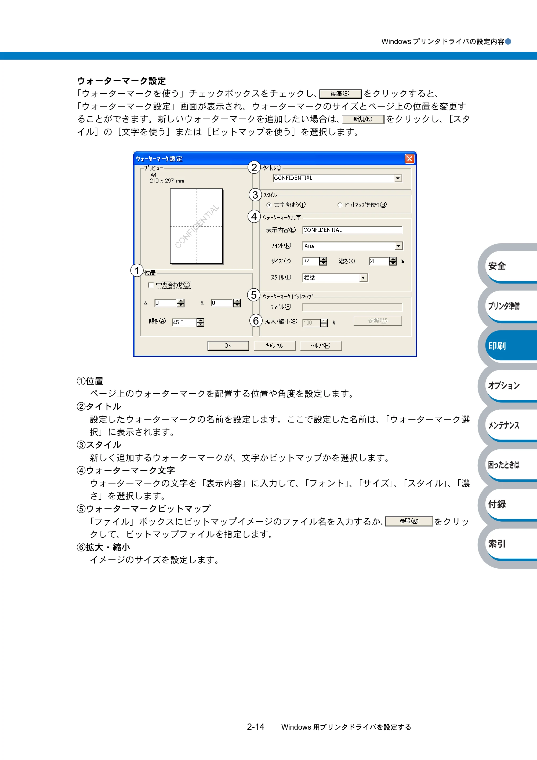
Task: Click the サイズ value field showing 72
Action: tap(311, 261)
